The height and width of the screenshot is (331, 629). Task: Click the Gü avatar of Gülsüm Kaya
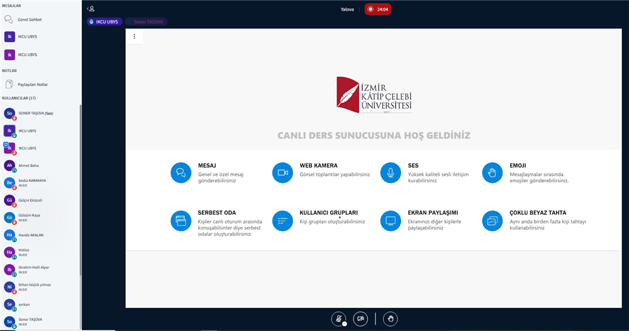click(9, 217)
